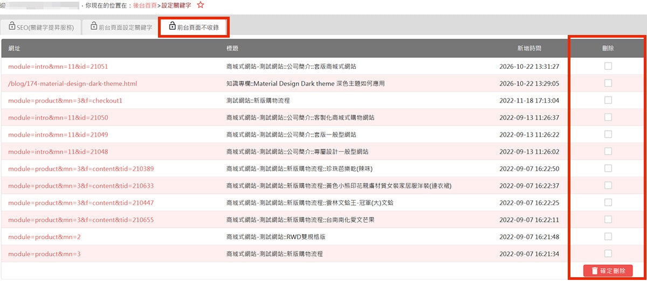This screenshot has height=281, width=647.
Task: Click timestamp 2026-10-22 13:31:27
Action: point(529,67)
